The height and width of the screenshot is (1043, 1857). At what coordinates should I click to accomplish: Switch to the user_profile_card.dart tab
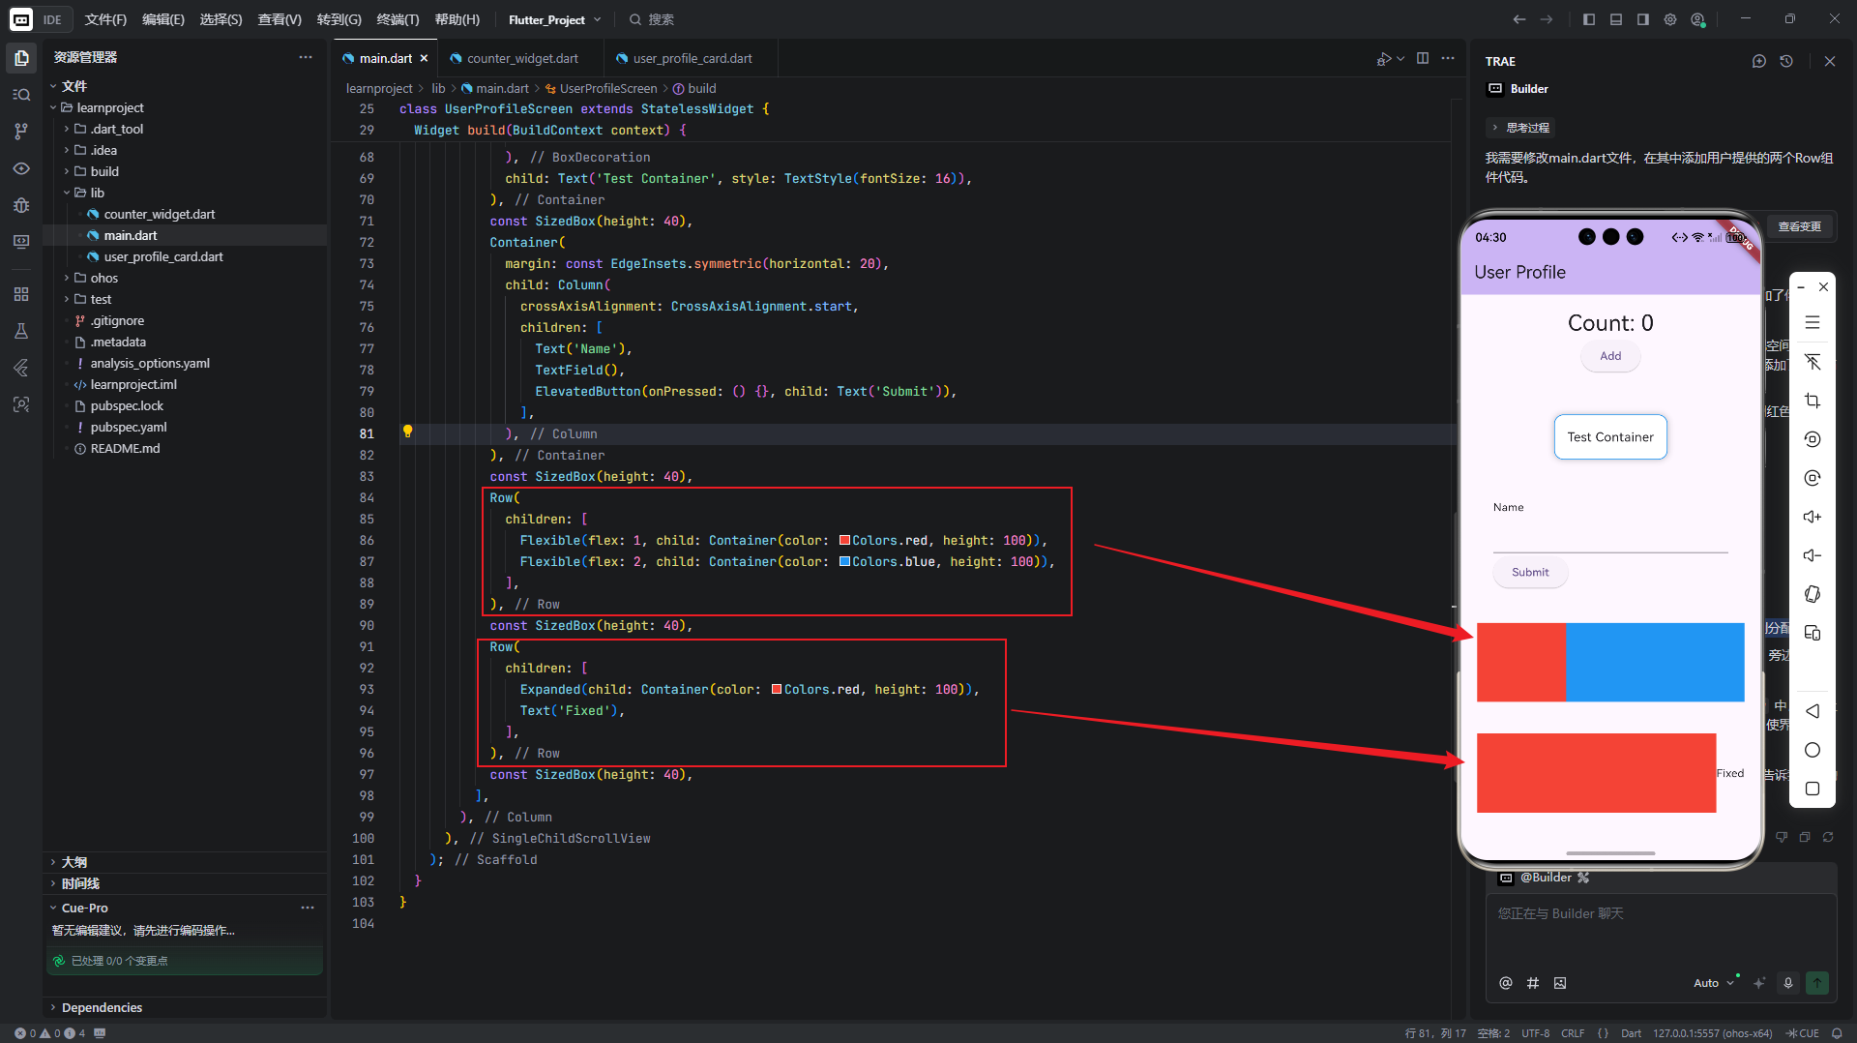[692, 58]
